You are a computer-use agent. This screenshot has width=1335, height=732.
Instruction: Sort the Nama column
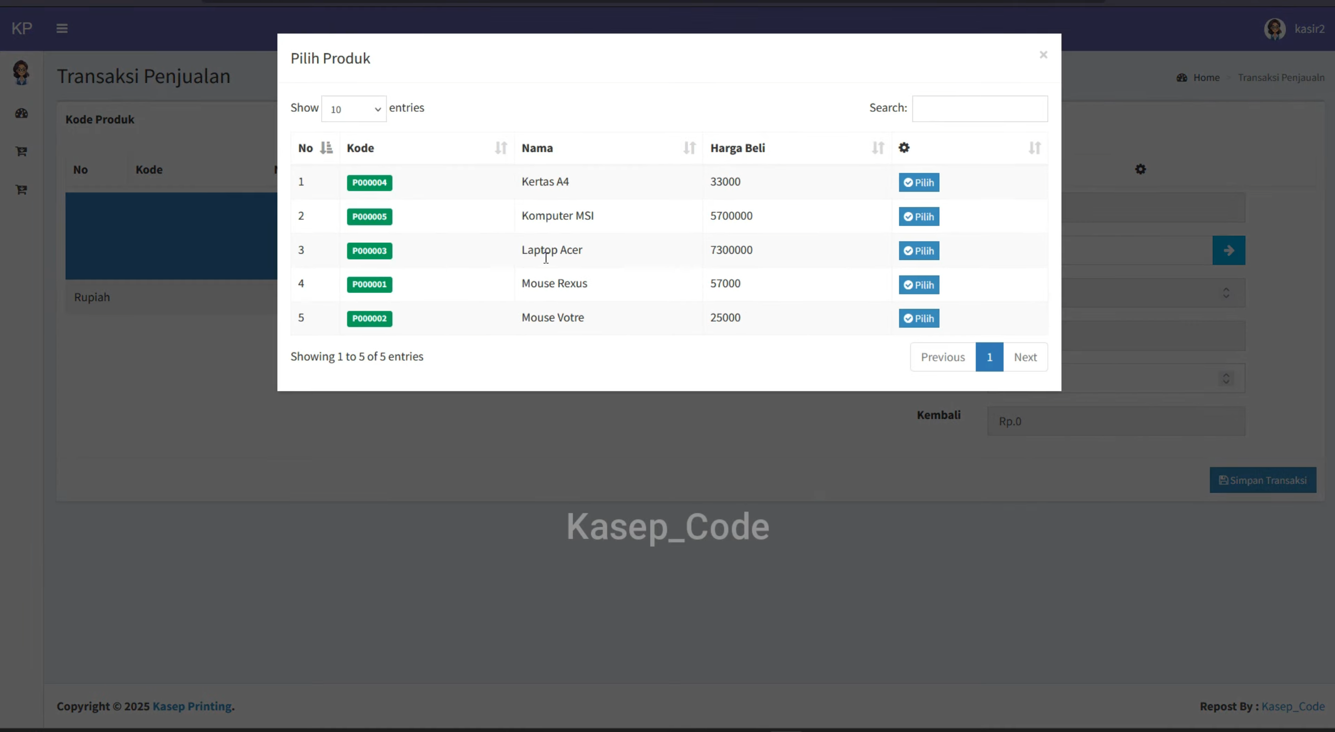click(689, 148)
